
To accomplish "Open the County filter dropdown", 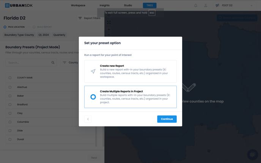I will [71, 63].
